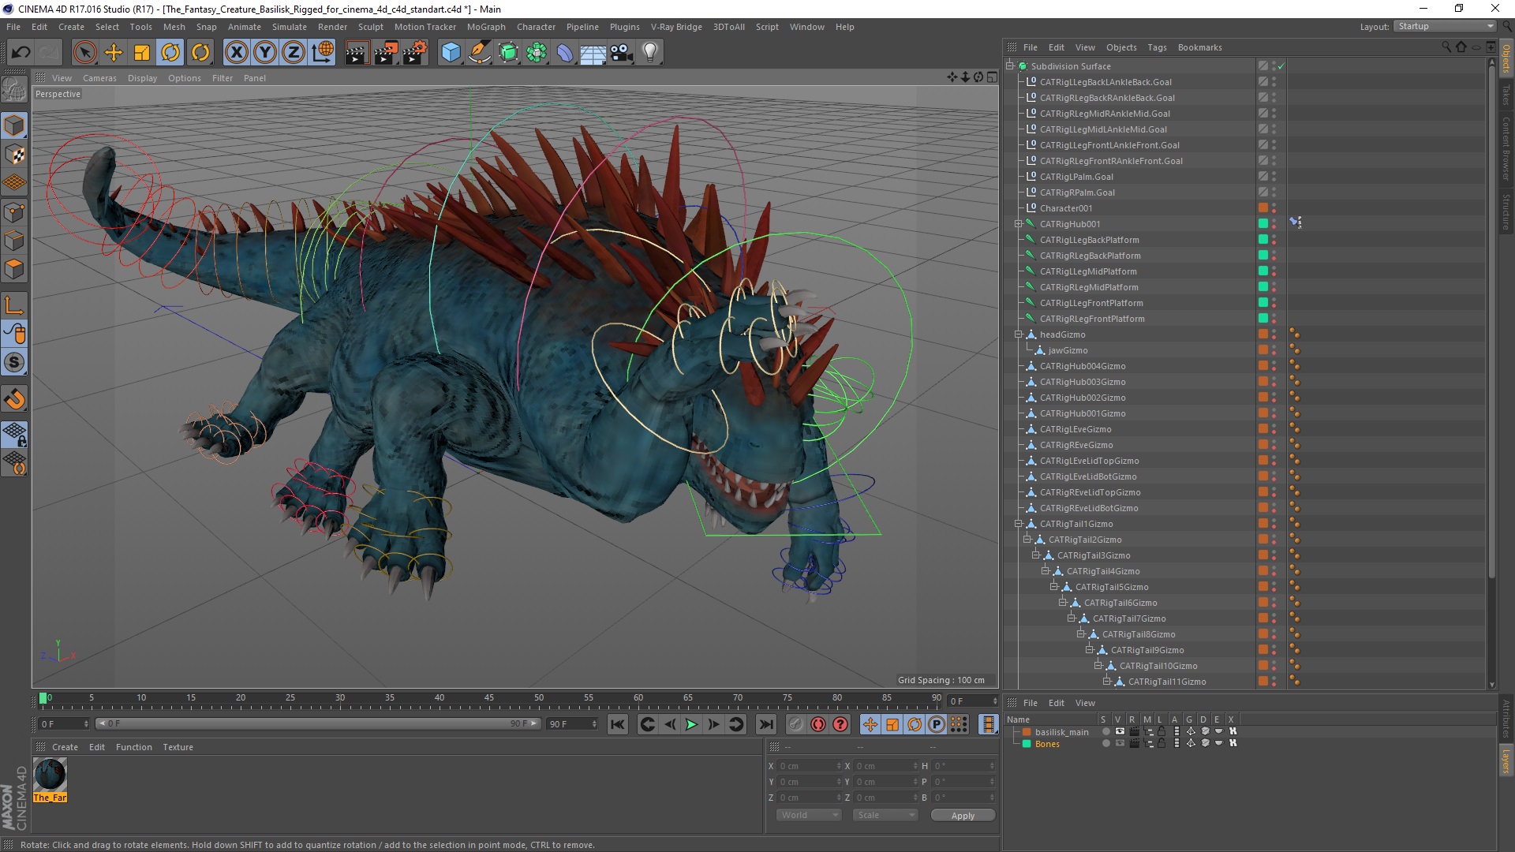The height and width of the screenshot is (852, 1515).
Task: Toggle X-axis lock
Action: 236,53
